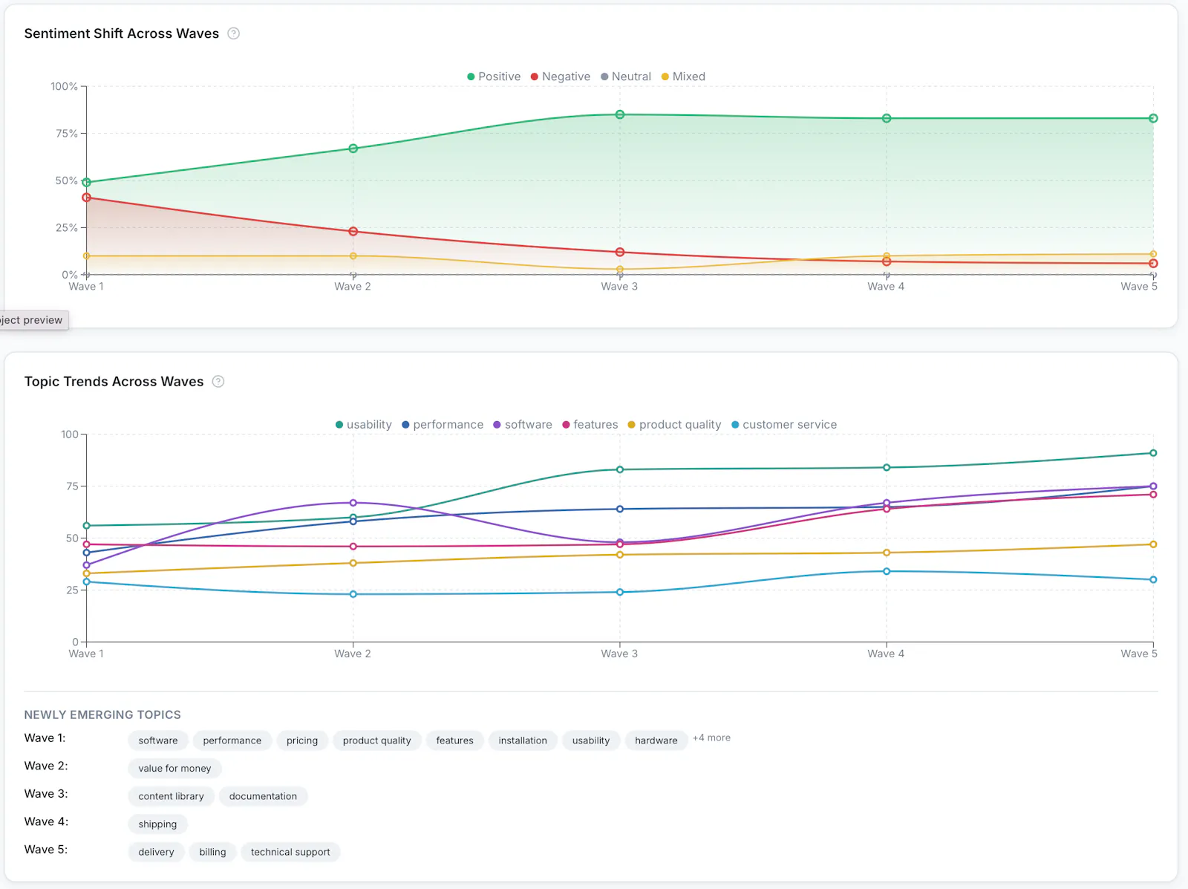
Task: Click the delivery chip in Wave 5
Action: (156, 852)
